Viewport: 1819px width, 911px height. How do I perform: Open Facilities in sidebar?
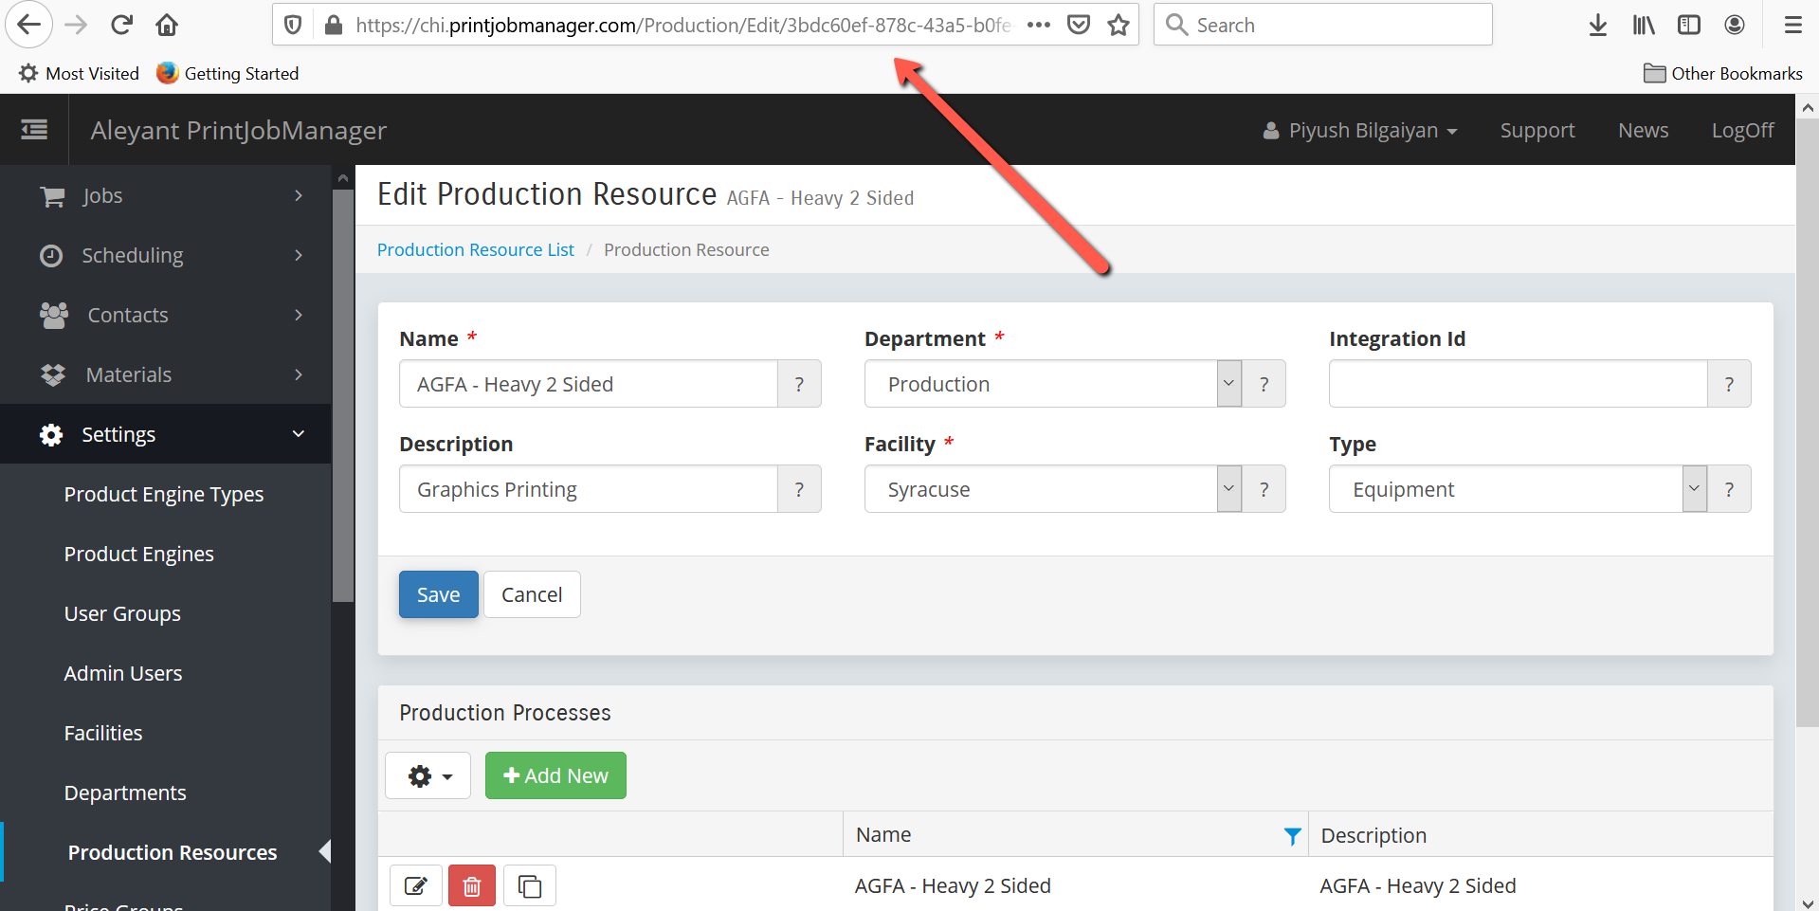pos(103,733)
